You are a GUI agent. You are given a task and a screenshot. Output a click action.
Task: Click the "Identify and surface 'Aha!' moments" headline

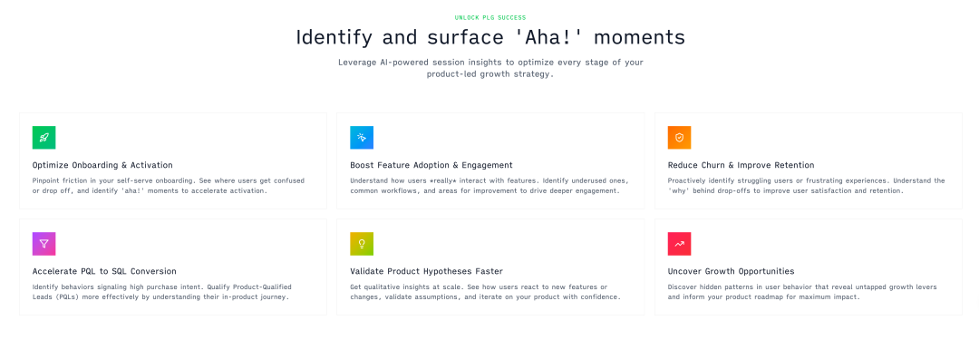(x=490, y=37)
